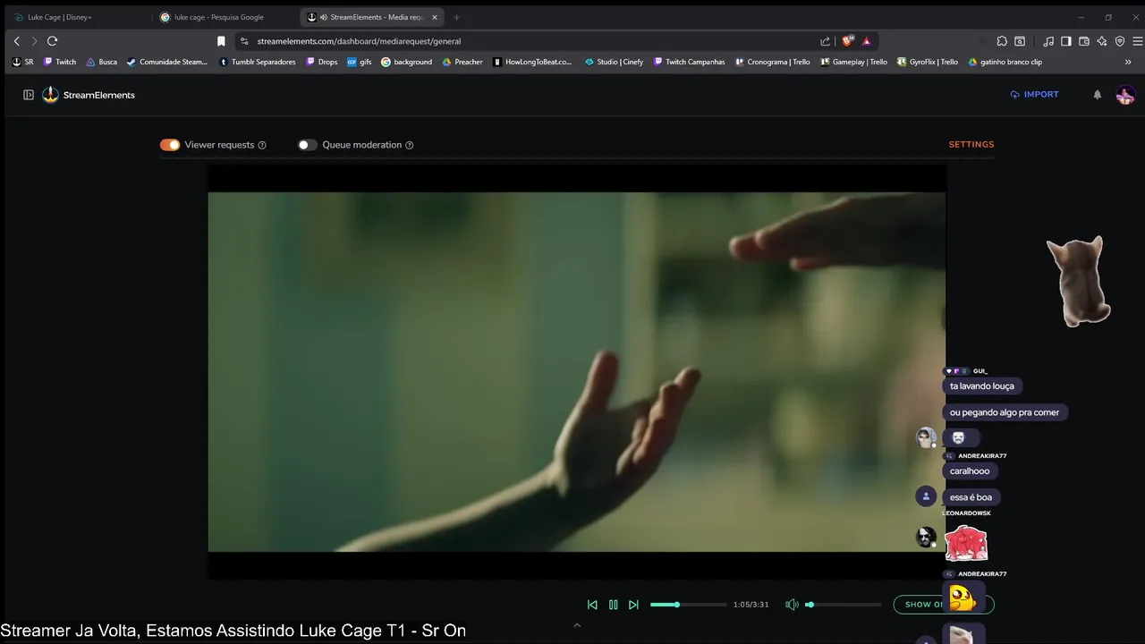Open the media playlist music note icon

[1048, 41]
